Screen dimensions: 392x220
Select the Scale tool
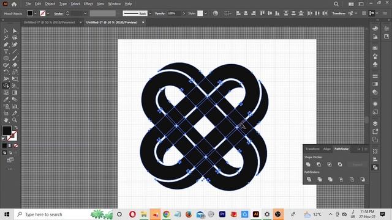(x=15, y=72)
